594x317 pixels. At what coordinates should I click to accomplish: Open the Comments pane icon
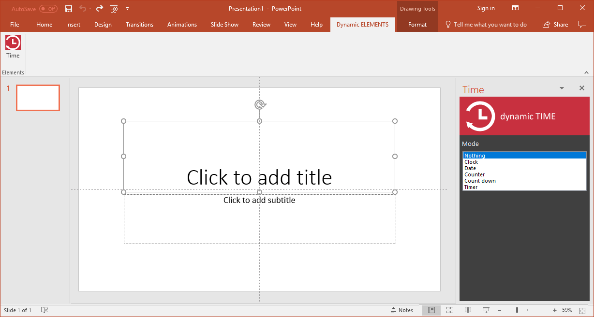(x=582, y=25)
